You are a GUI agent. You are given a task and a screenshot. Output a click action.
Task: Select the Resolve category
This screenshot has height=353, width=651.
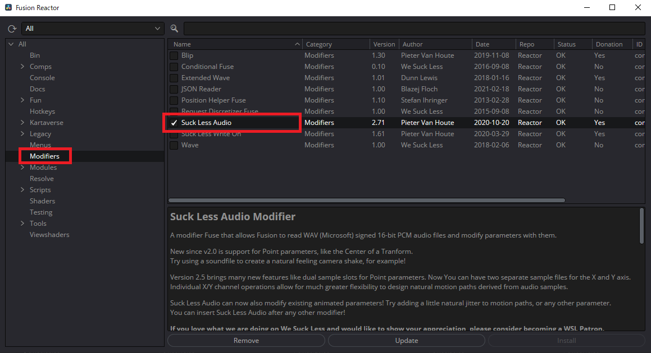[x=42, y=179]
